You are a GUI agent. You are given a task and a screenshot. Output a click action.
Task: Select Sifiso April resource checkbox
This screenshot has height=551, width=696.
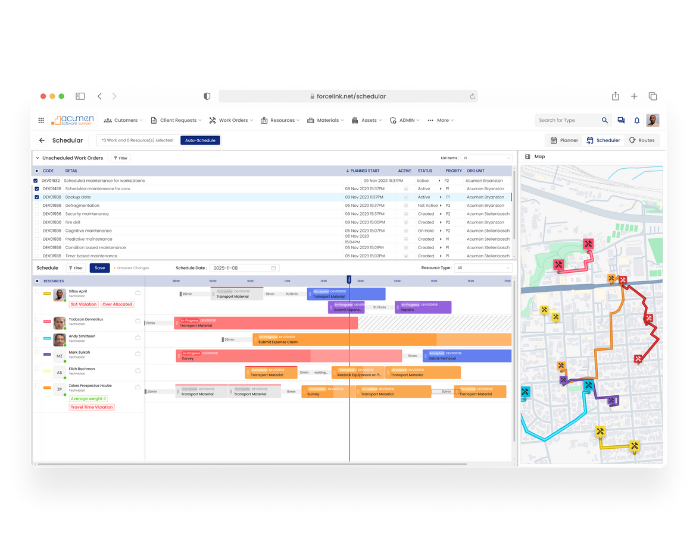coord(38,292)
